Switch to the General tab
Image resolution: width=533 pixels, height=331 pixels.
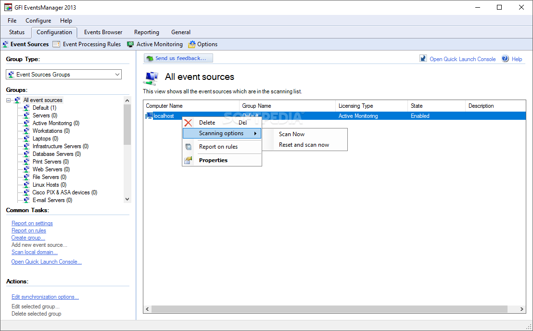[x=181, y=32]
